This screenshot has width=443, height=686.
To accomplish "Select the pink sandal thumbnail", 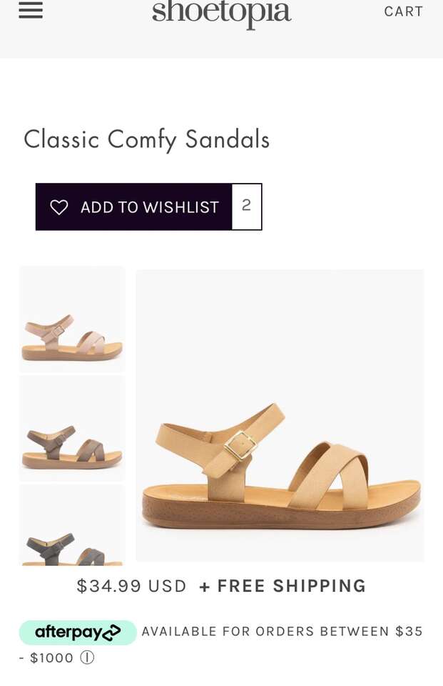I will (72, 319).
